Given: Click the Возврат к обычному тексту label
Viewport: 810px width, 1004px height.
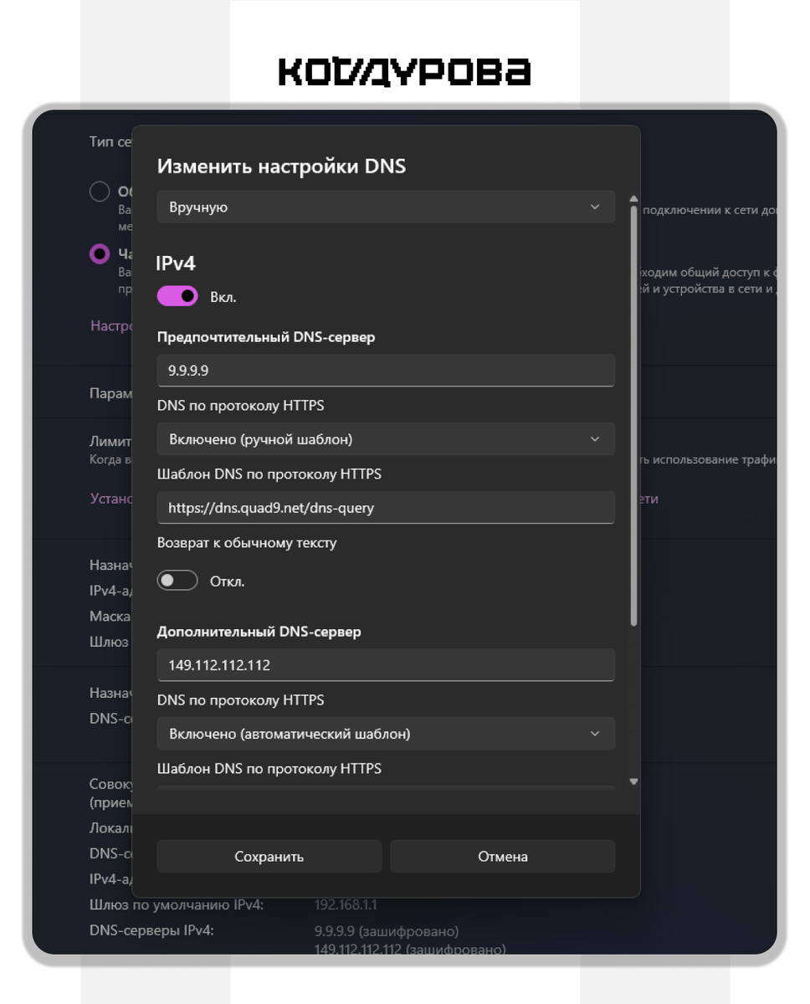Looking at the screenshot, I should tap(247, 543).
